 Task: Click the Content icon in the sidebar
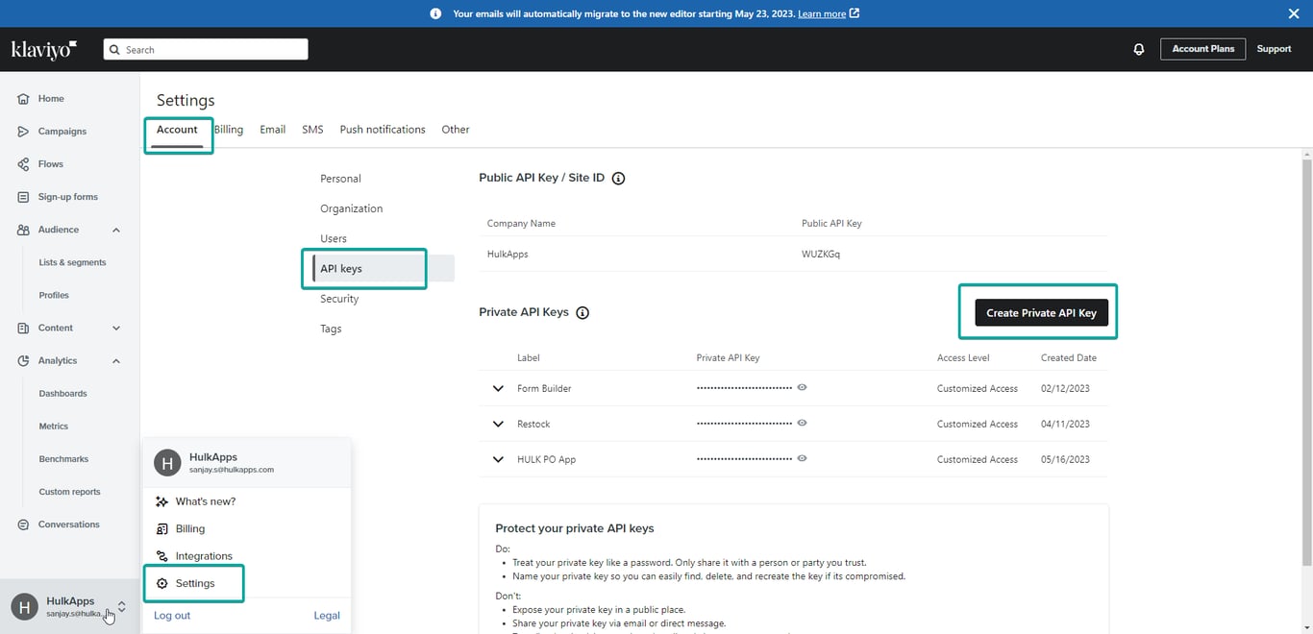(x=23, y=328)
